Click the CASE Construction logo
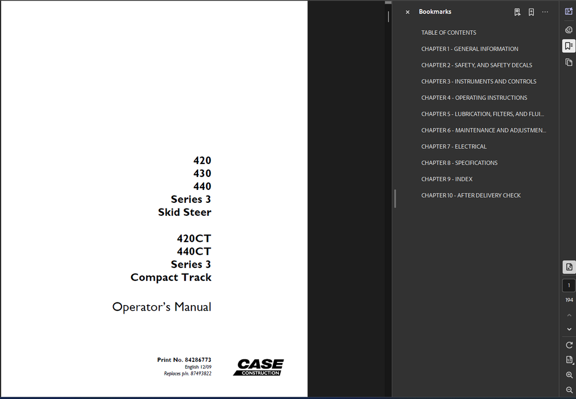This screenshot has height=399, width=576. pyautogui.click(x=259, y=367)
